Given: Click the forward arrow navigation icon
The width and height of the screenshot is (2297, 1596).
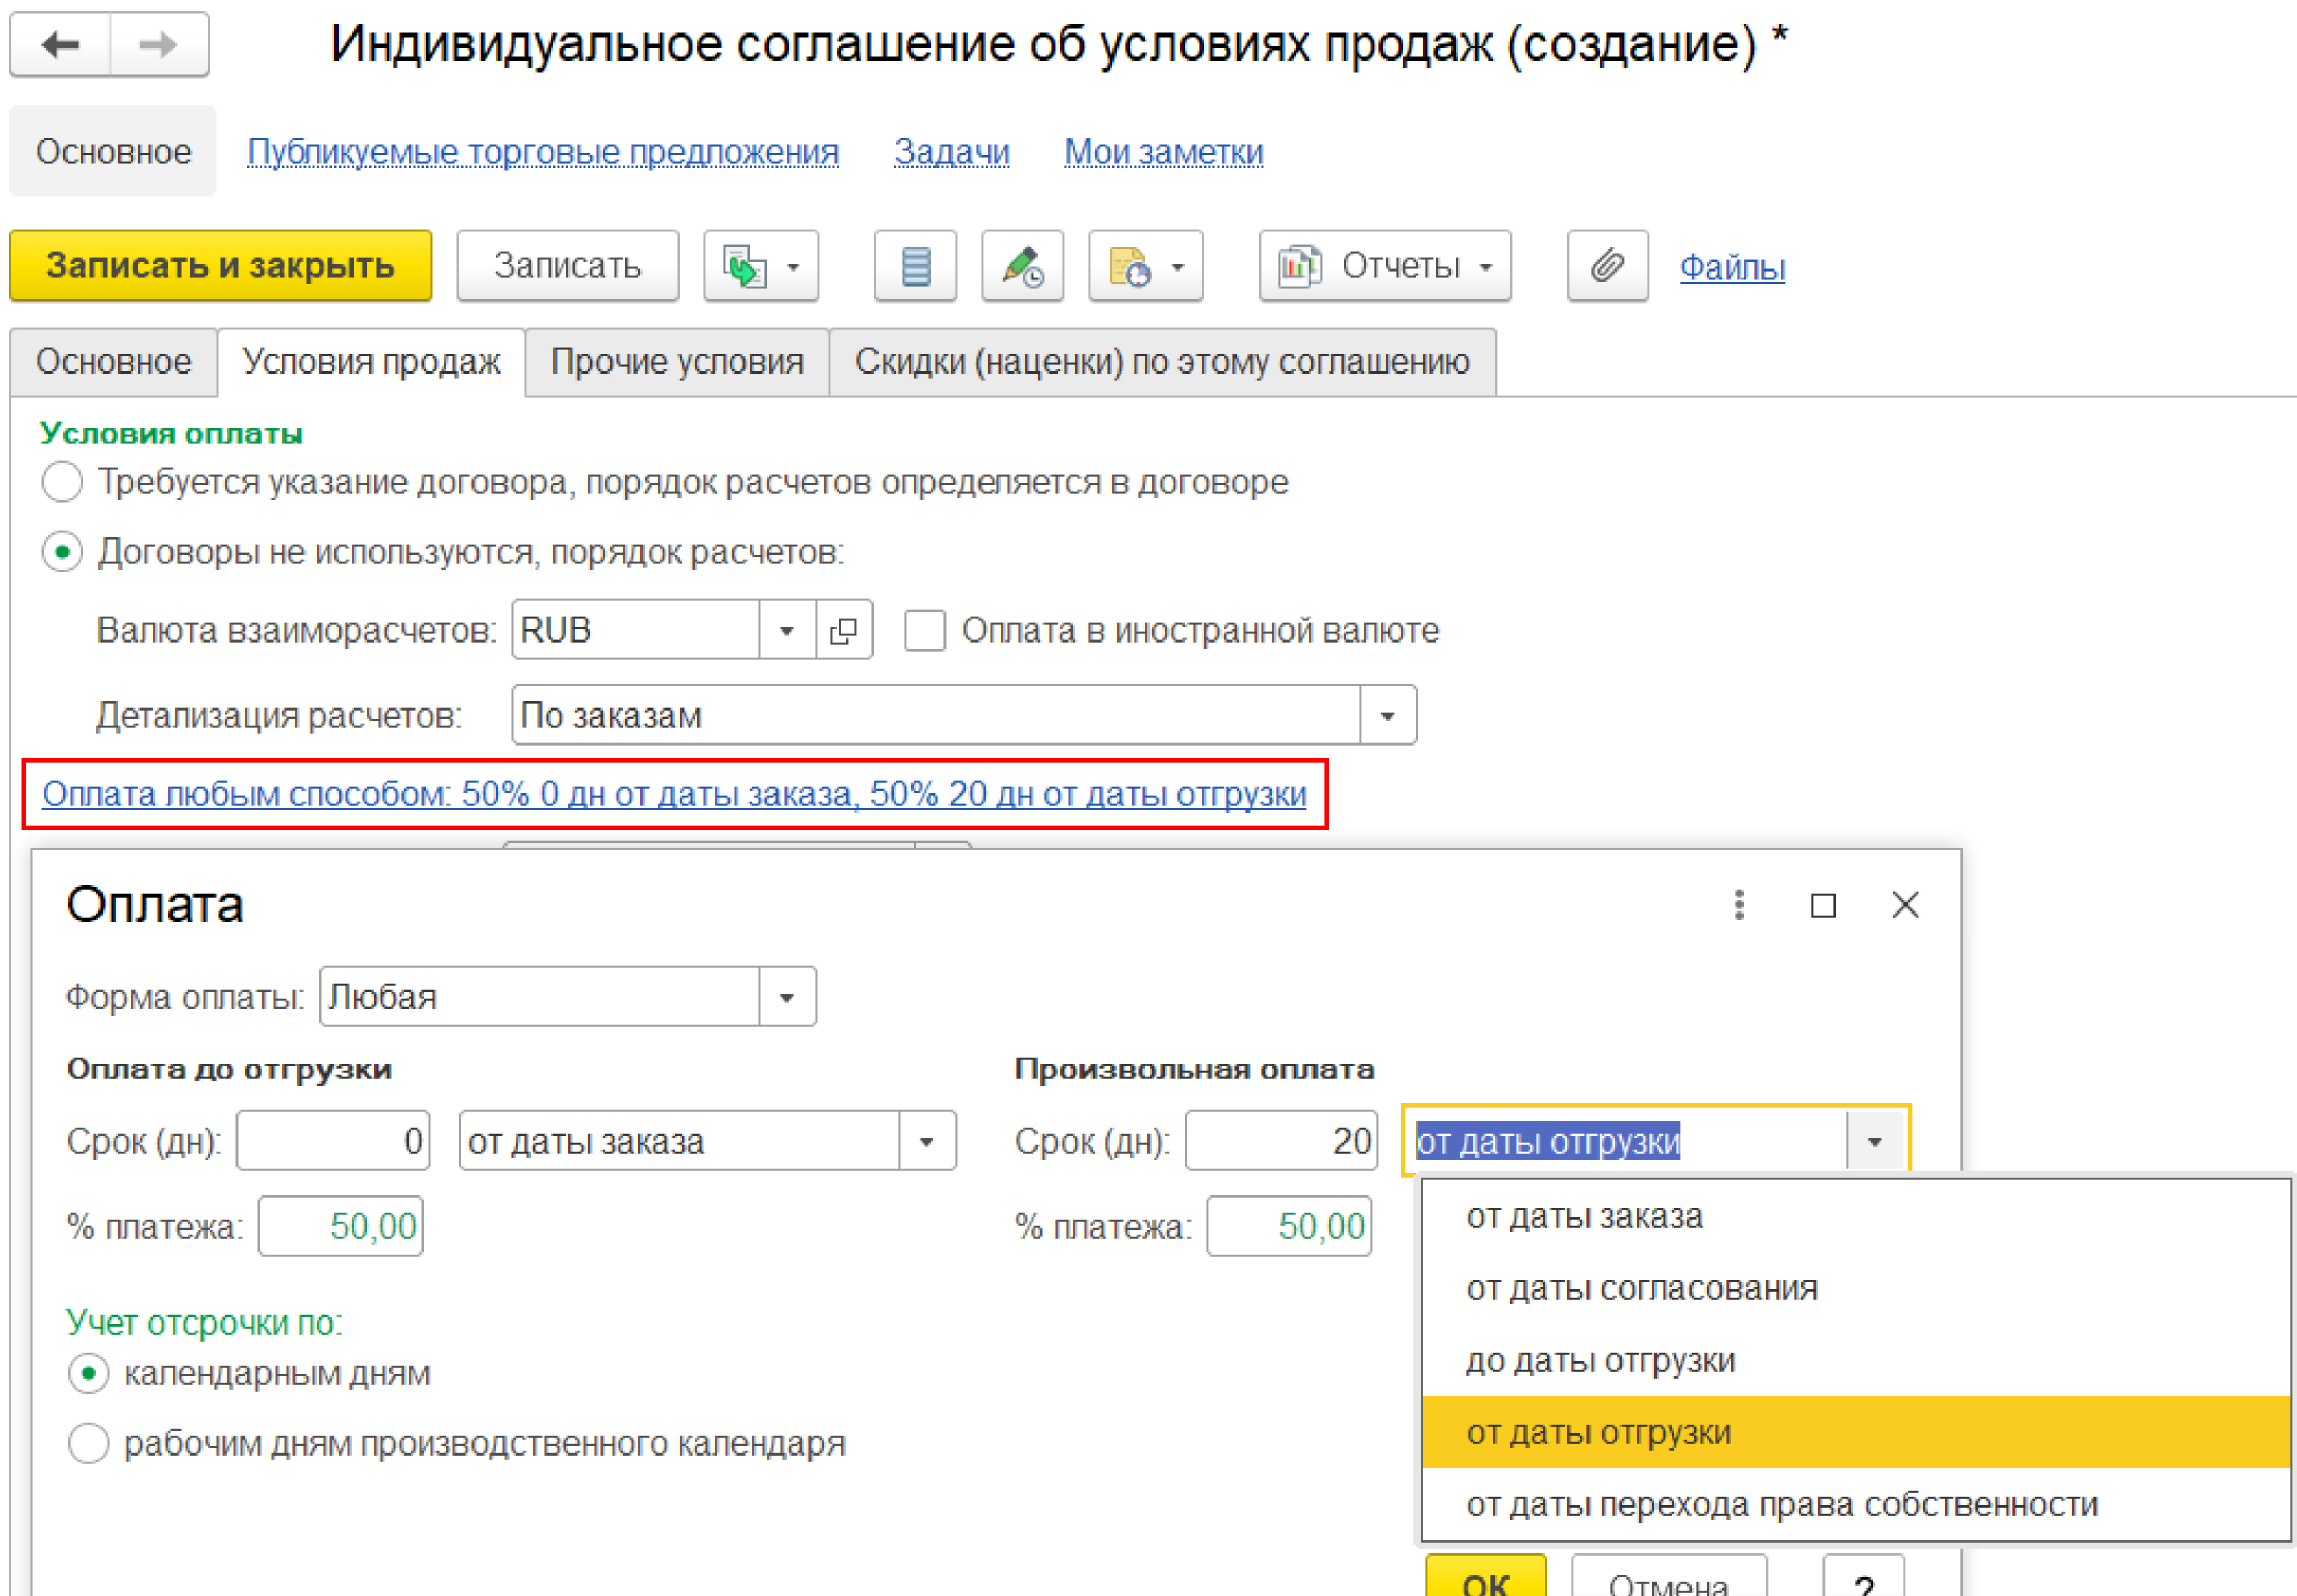Looking at the screenshot, I should [158, 45].
